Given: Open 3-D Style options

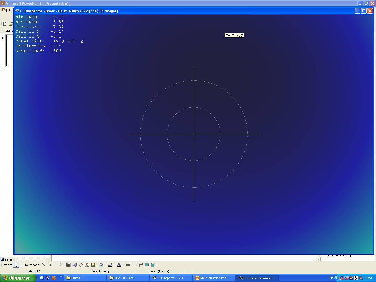Looking at the screenshot, I should (x=153, y=265).
